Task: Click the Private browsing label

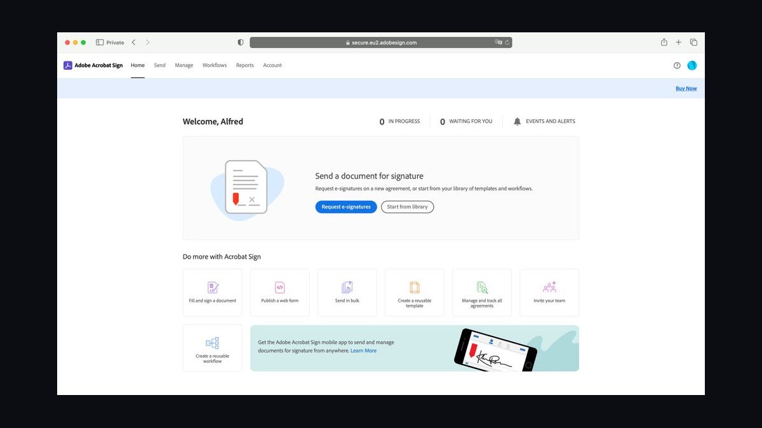Action: [x=115, y=42]
